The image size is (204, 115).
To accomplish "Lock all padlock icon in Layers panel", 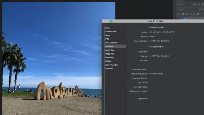I will point(198,14).
